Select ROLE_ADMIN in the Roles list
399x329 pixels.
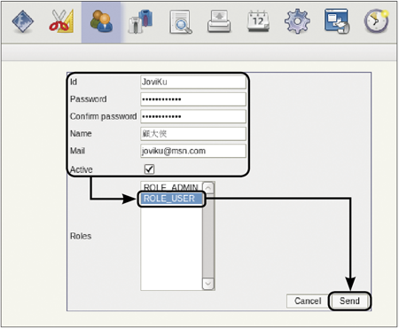(171, 187)
